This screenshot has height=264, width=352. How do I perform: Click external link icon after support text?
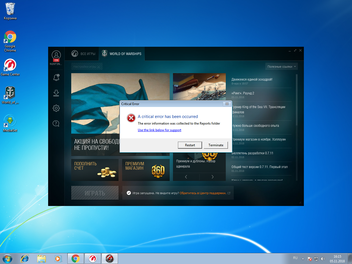[x=229, y=193]
